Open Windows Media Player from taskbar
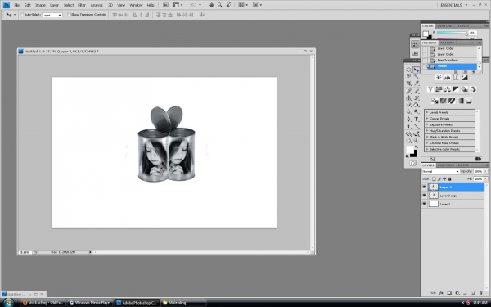The height and width of the screenshot is (307, 491). point(90,303)
